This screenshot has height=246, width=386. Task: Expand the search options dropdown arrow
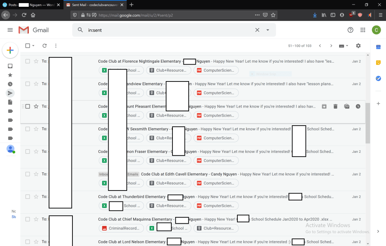(268, 30)
